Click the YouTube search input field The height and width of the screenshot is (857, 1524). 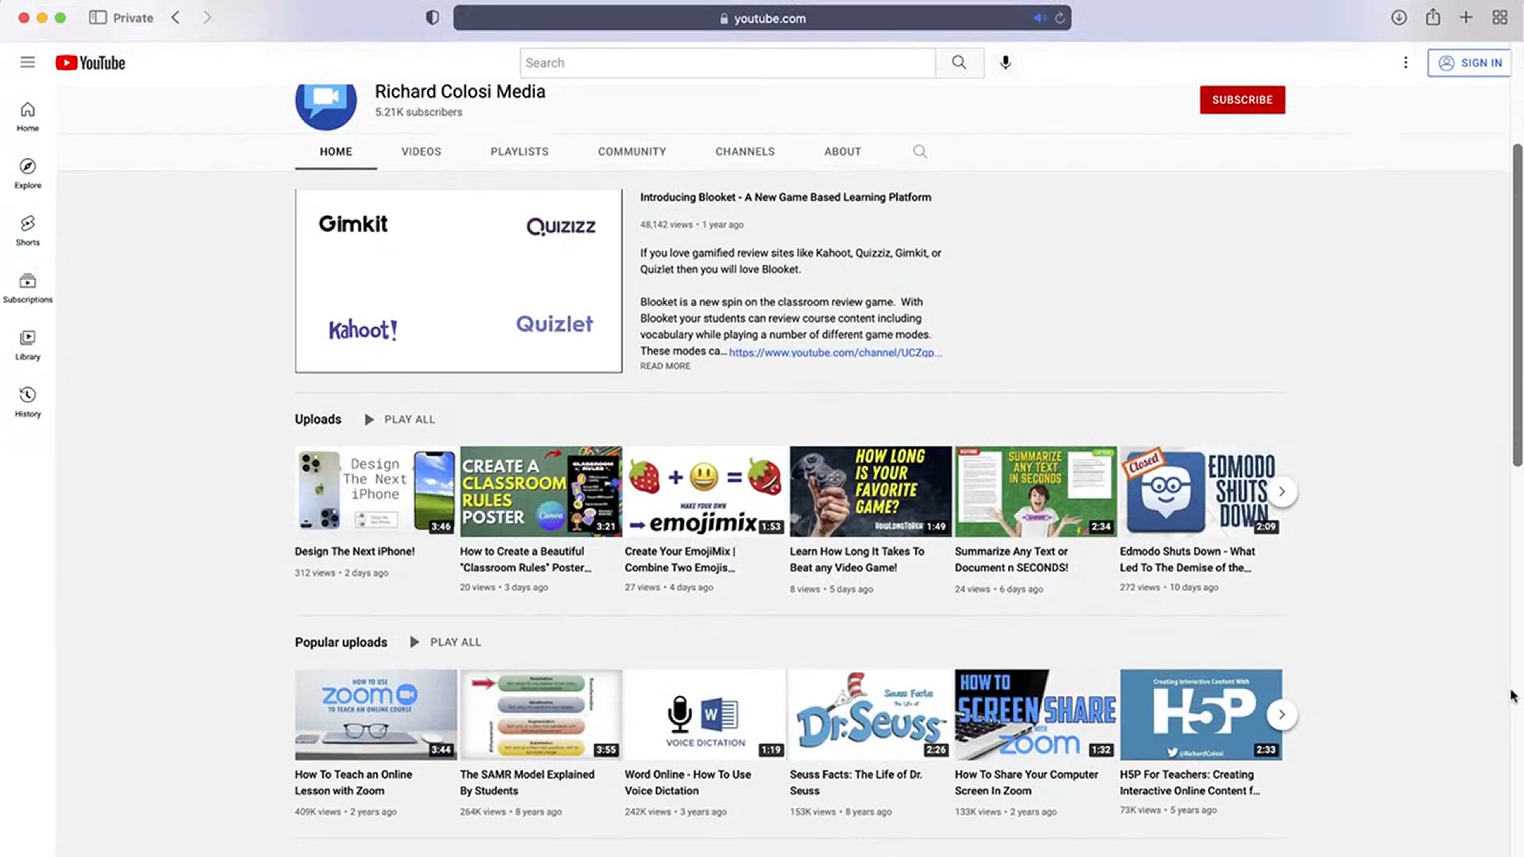click(x=727, y=63)
